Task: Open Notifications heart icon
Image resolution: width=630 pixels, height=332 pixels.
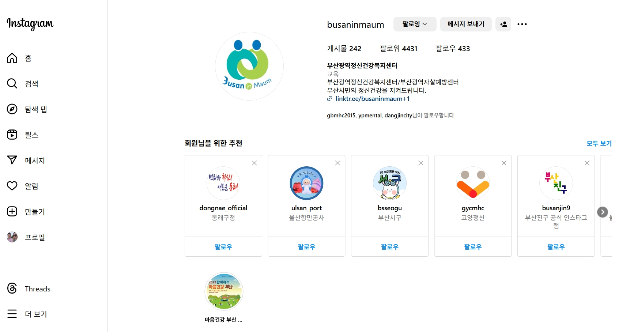Action: [12, 186]
